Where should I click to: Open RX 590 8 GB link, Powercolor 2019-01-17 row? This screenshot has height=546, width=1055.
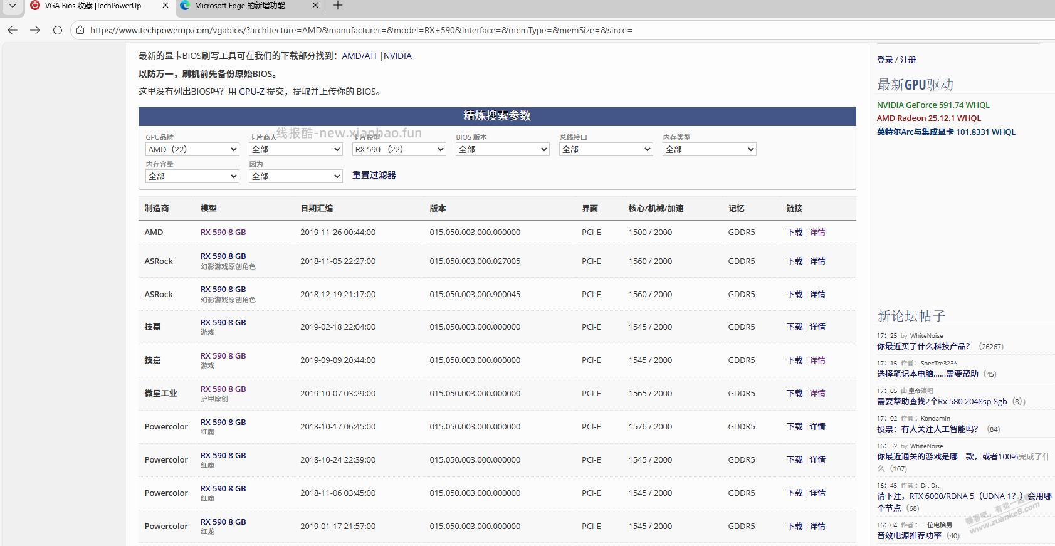tap(223, 522)
